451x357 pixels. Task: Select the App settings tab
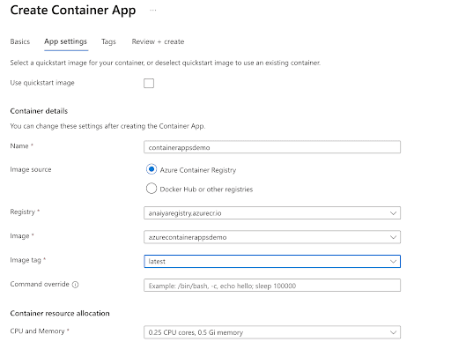pyautogui.click(x=66, y=41)
